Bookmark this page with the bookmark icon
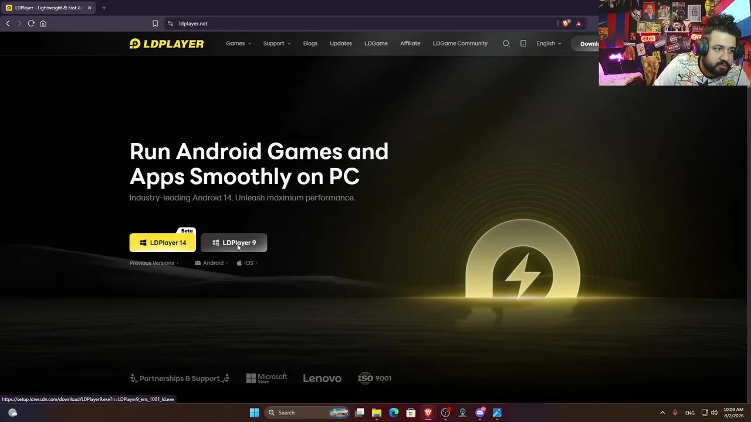The image size is (751, 422). (x=155, y=23)
